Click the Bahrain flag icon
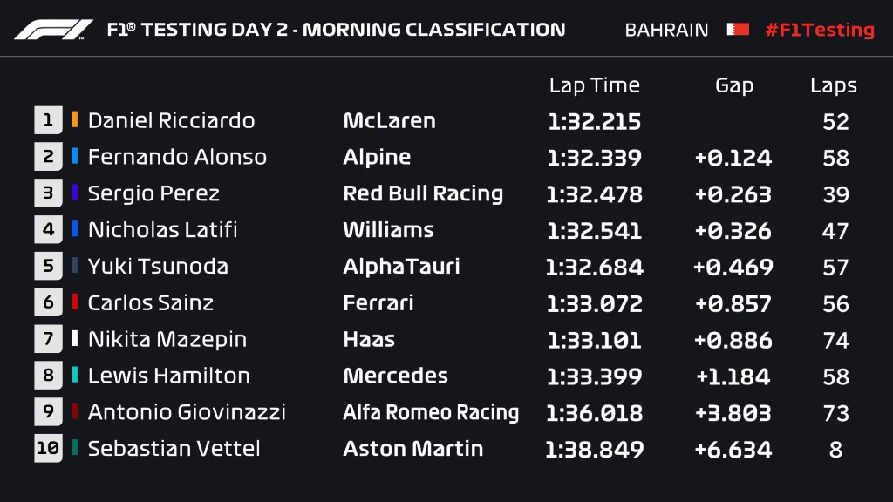 coord(738,30)
